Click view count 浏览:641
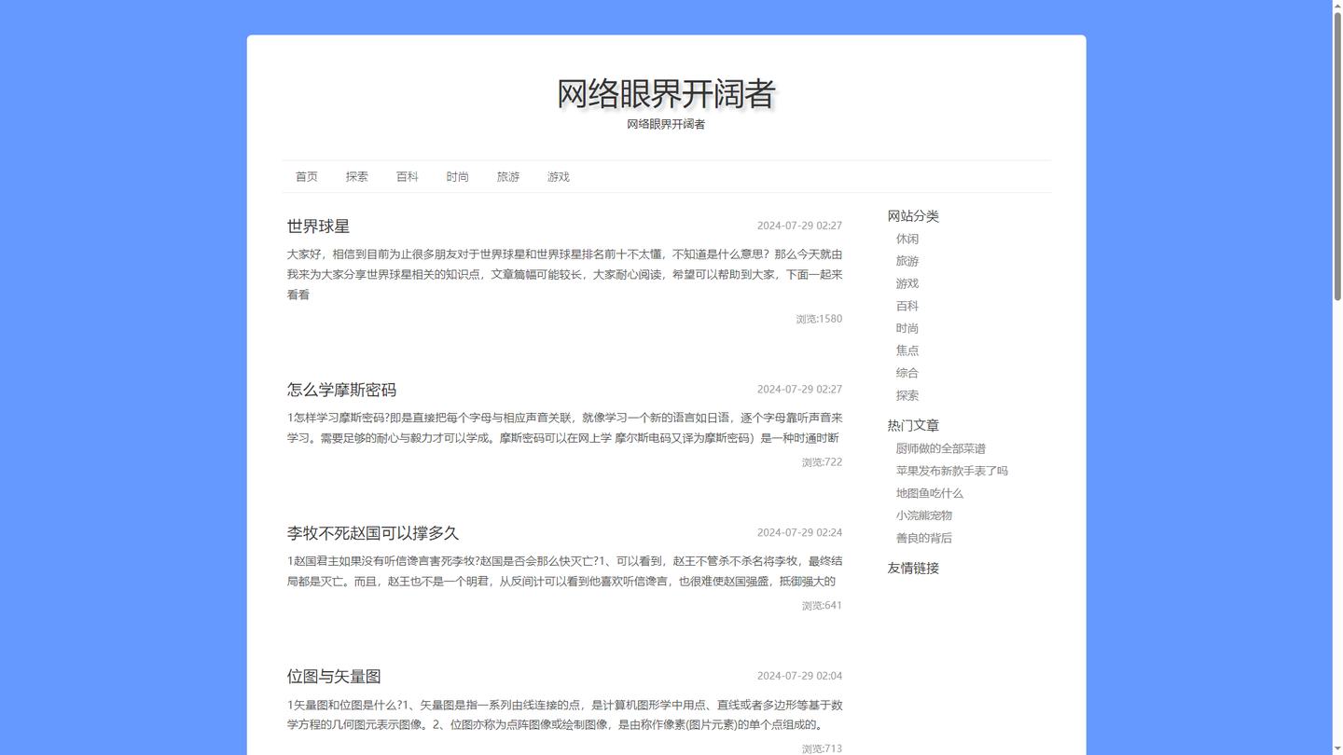 pos(822,606)
